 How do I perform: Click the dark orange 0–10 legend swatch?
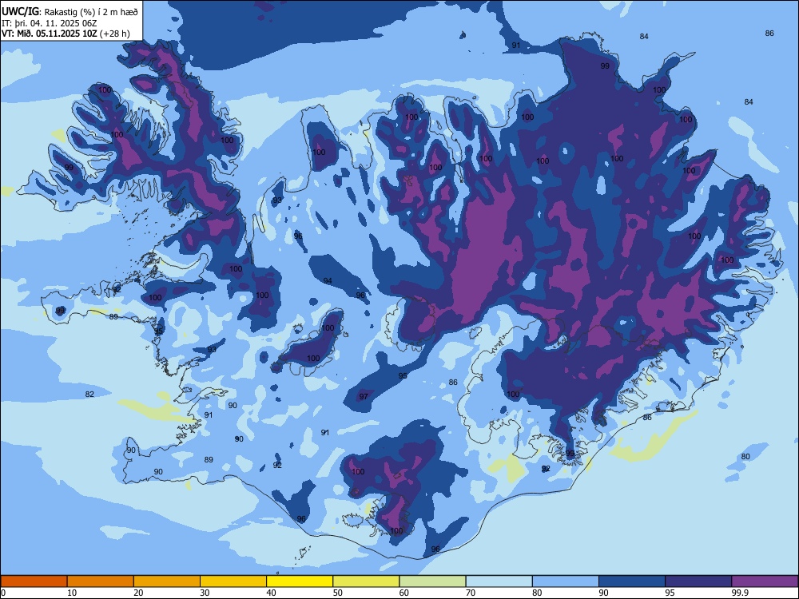coord(34,581)
